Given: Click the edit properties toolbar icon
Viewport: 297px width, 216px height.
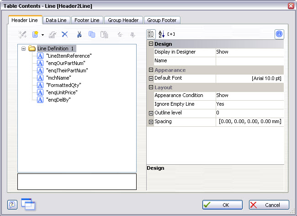Looking at the screenshot, I should pyautogui.click(x=53, y=34).
